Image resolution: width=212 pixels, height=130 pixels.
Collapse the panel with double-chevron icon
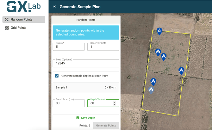(54, 7)
